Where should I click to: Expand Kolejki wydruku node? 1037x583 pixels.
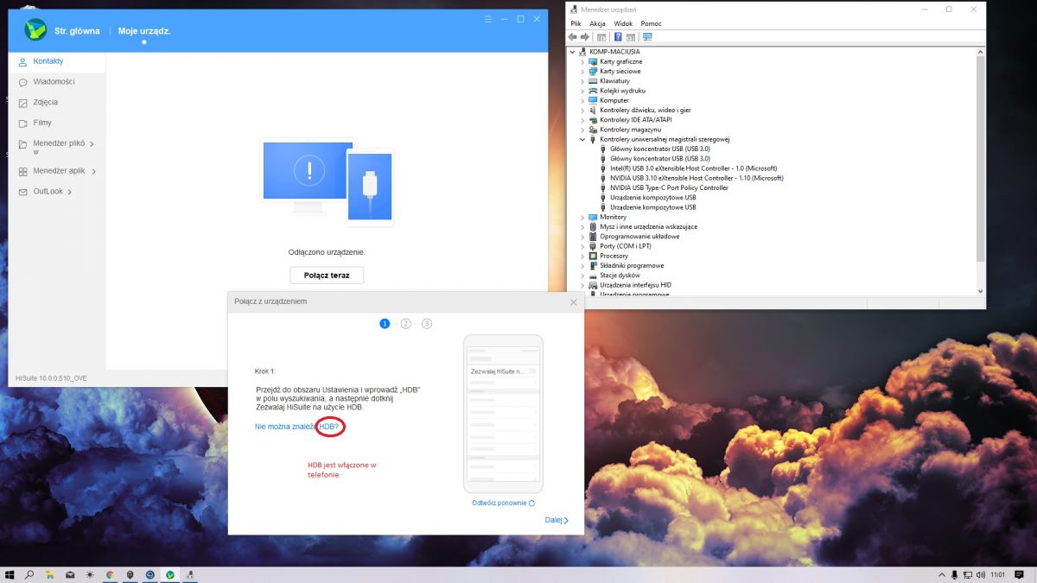tap(582, 91)
